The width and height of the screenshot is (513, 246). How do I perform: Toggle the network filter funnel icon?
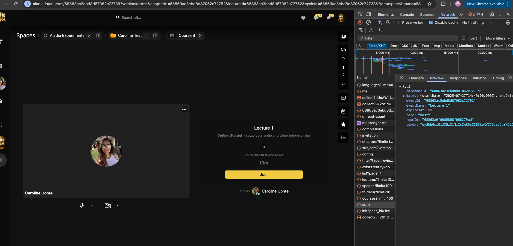380,22
